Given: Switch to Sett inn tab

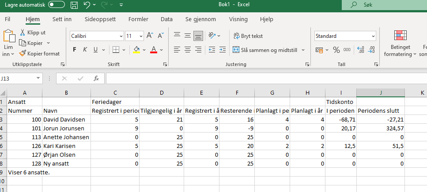Looking at the screenshot, I should point(62,19).
